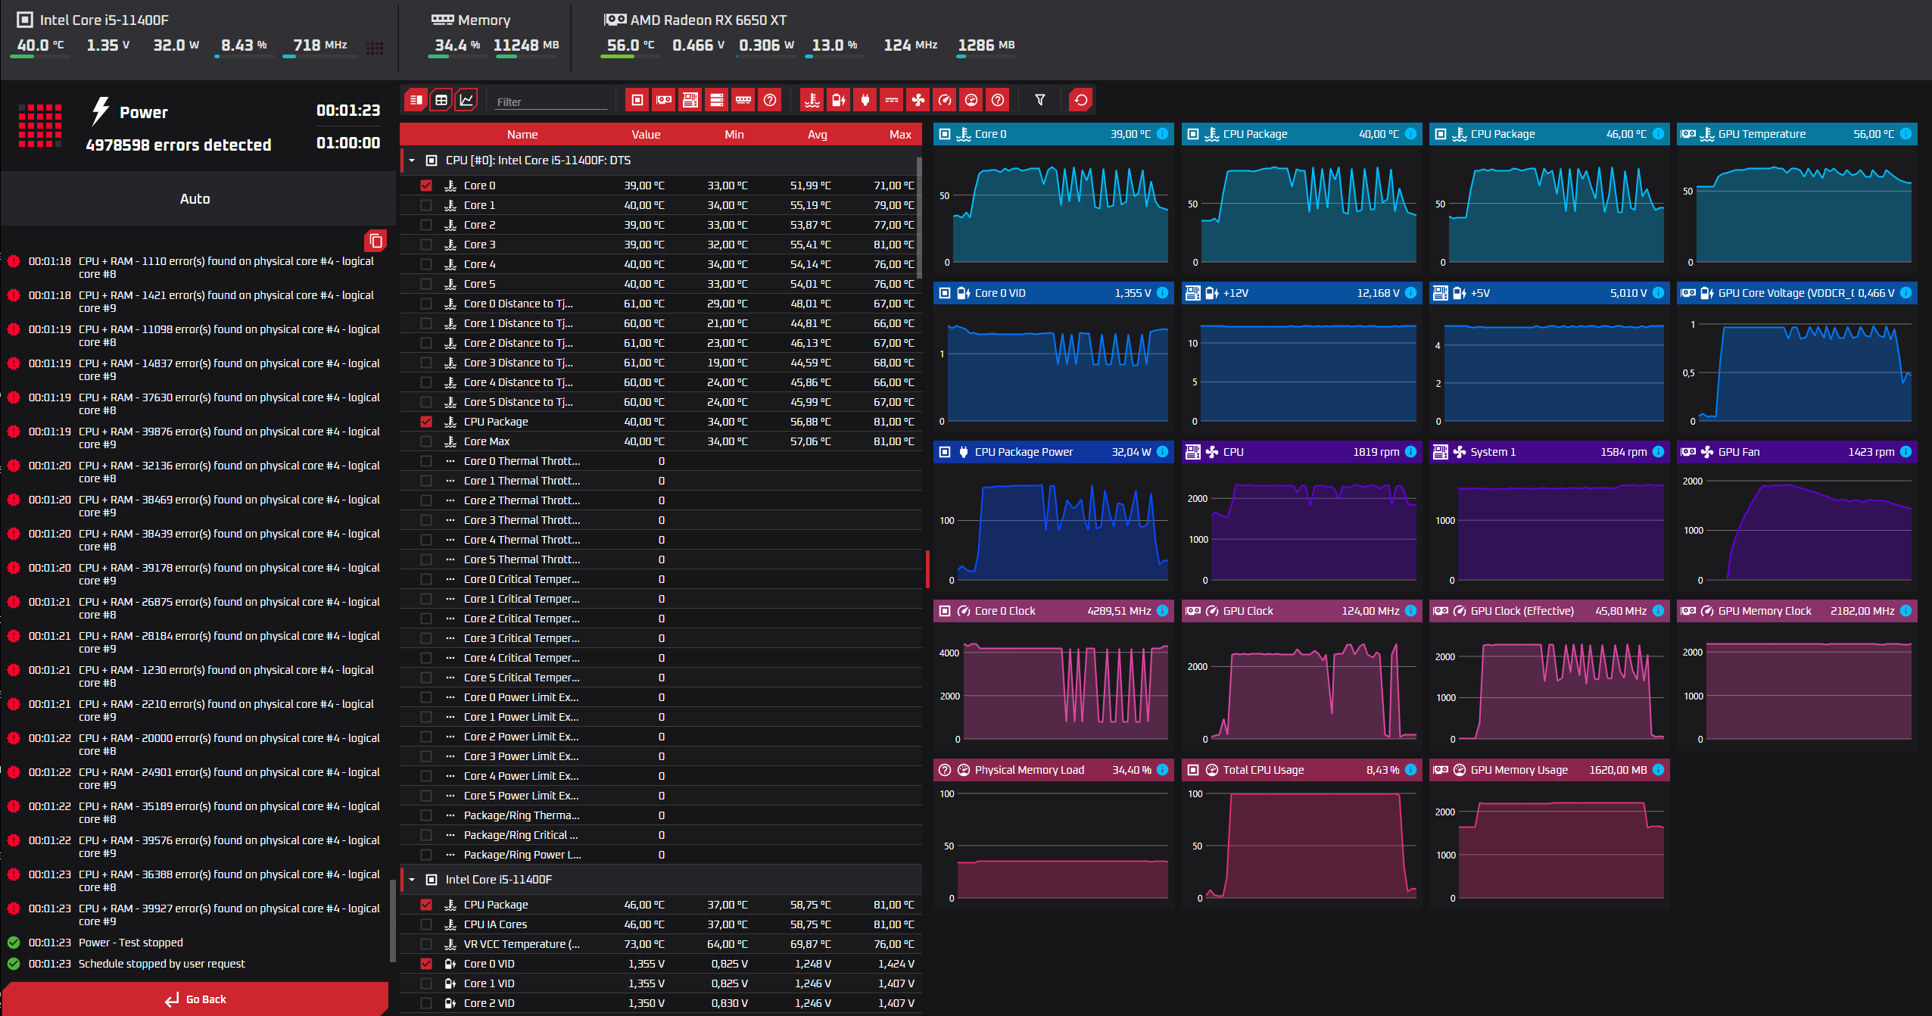
Task: Toggle the power plug sensor filter
Action: pos(865,100)
